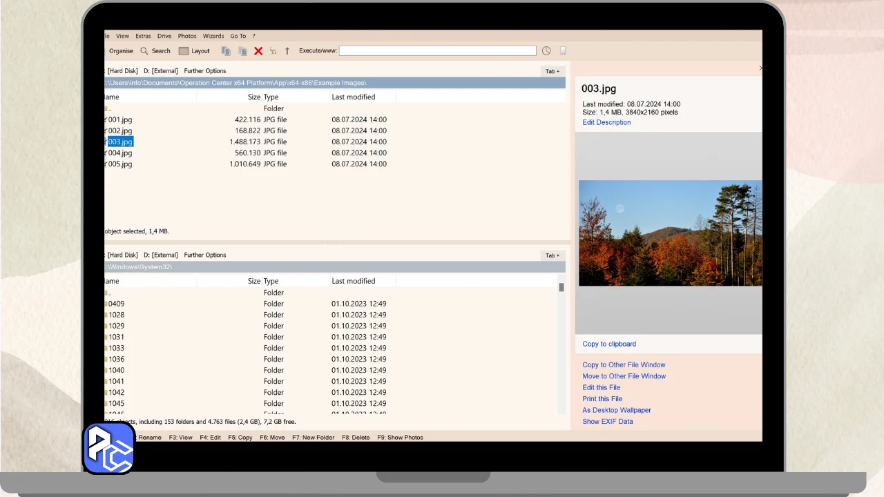This screenshot has width=884, height=497.
Task: Open Further Options in the upper file window
Action: [204, 71]
